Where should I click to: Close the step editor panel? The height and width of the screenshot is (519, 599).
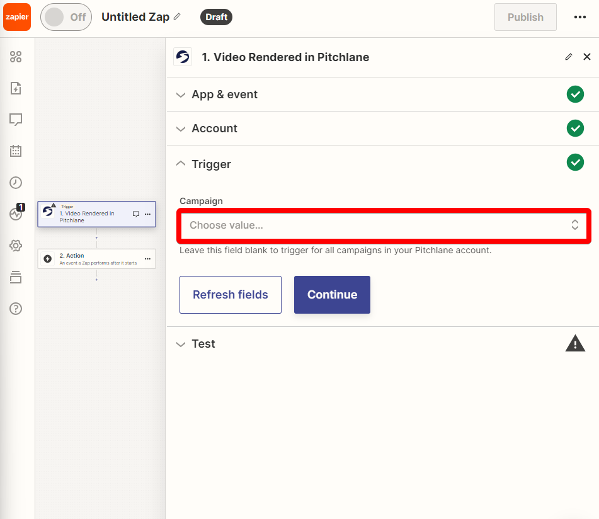(587, 57)
